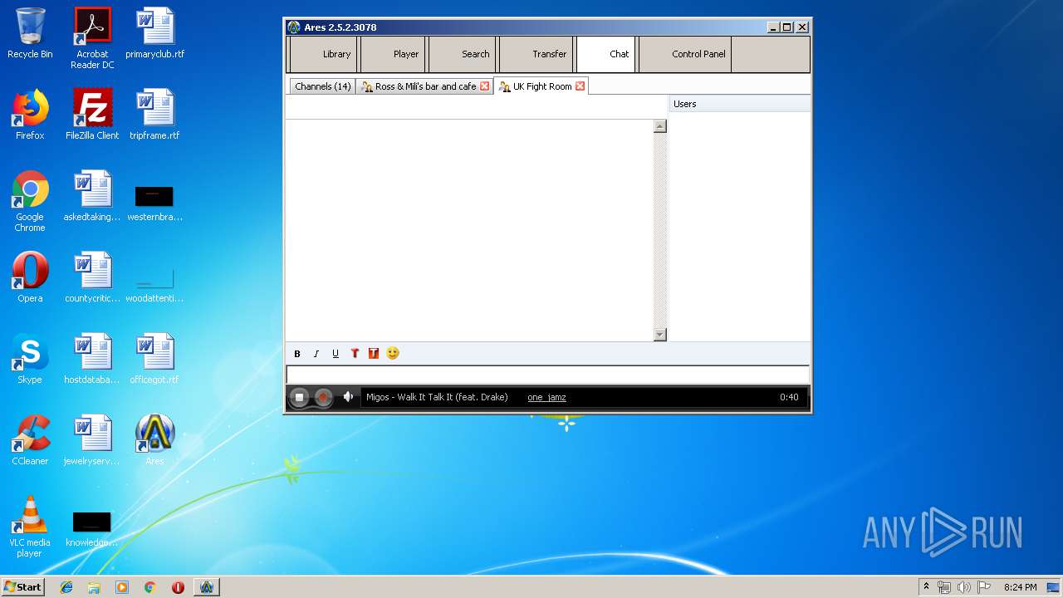Screen dimensions: 1063x598
Task: Select officegot.rtf desktop file
Action: coord(154,359)
